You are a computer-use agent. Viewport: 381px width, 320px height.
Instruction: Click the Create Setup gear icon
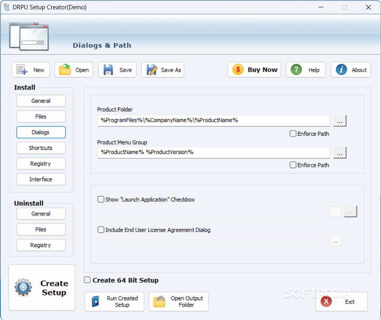click(x=23, y=288)
